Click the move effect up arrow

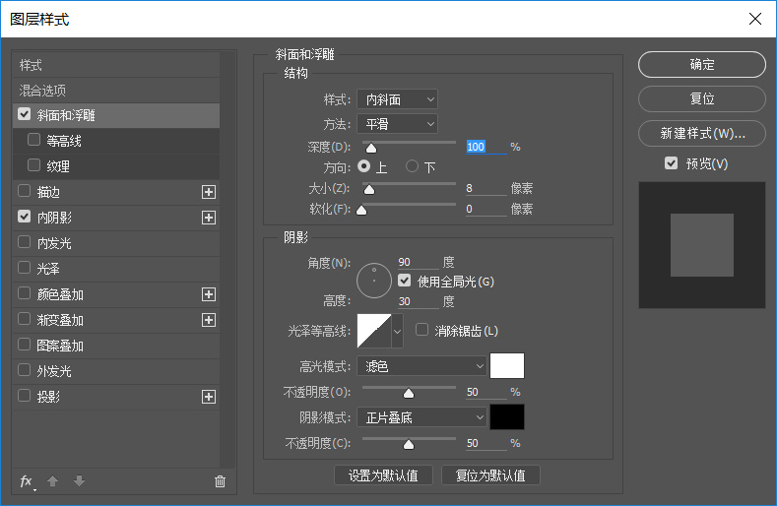(x=53, y=481)
